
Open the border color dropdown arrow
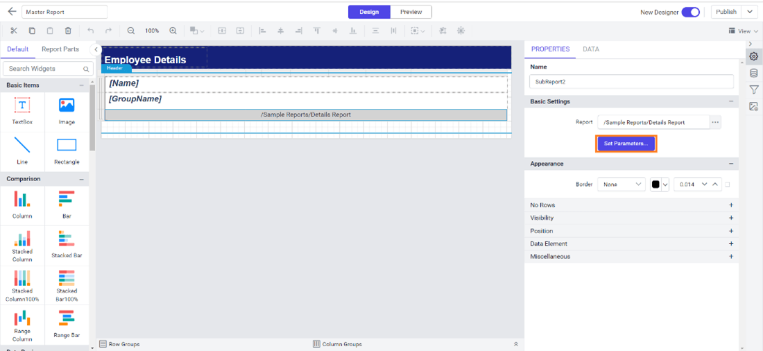(665, 185)
